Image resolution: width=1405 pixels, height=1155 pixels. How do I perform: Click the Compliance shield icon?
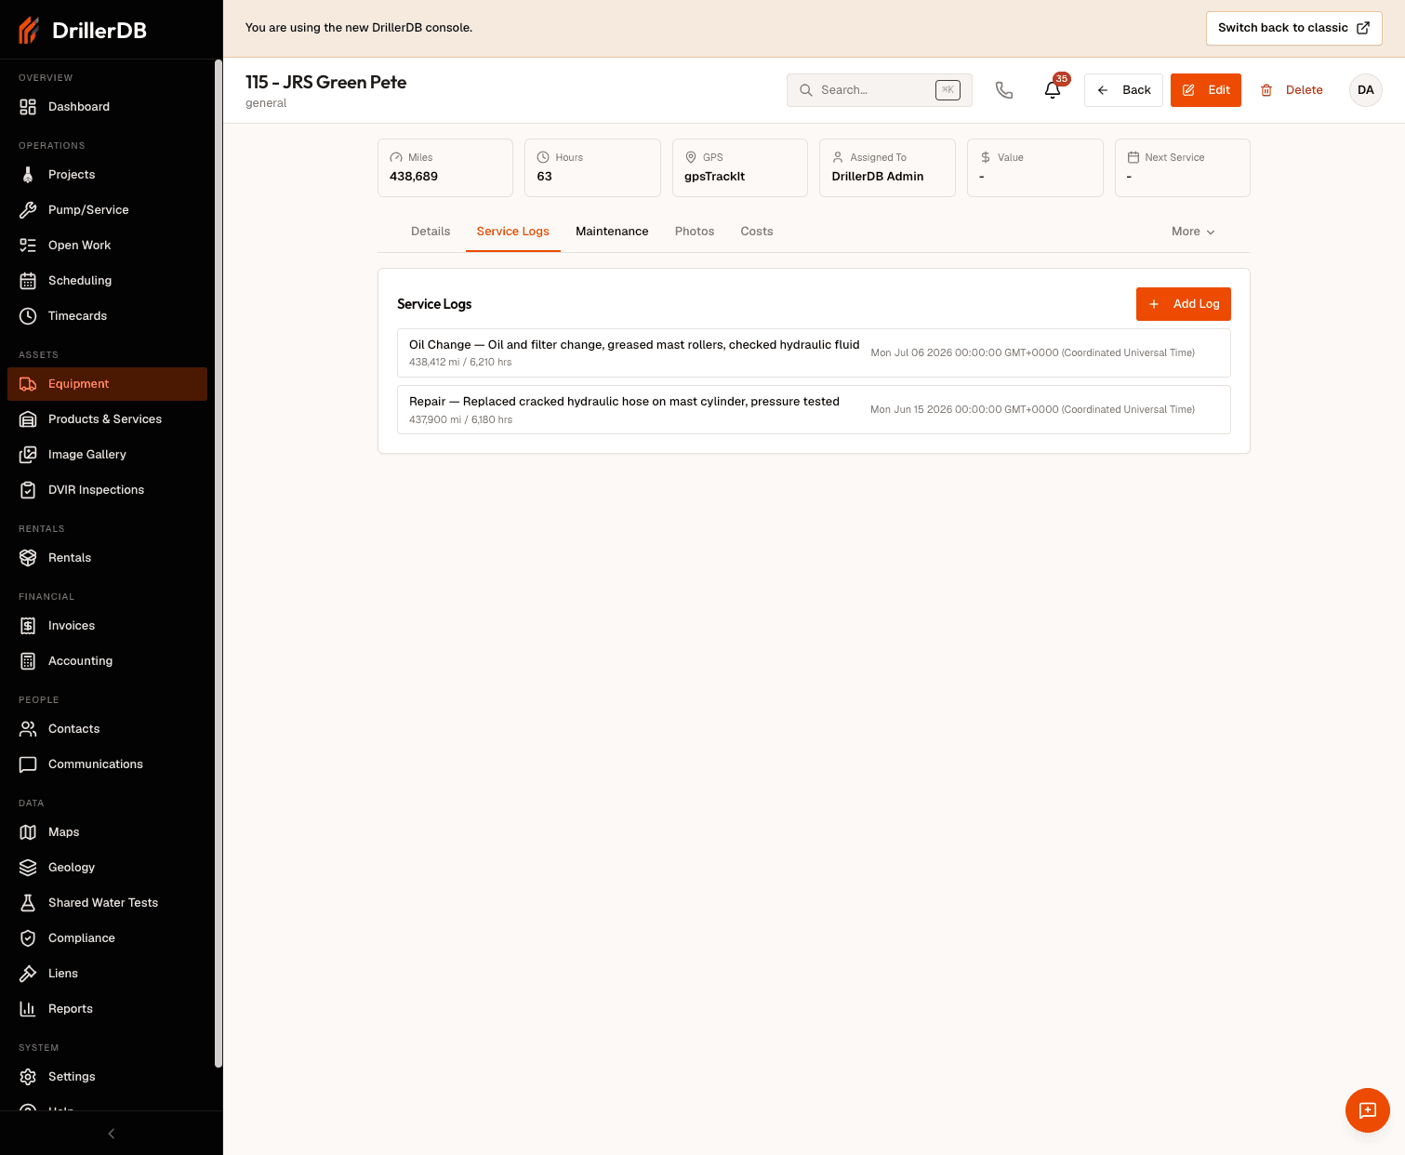pyautogui.click(x=28, y=938)
